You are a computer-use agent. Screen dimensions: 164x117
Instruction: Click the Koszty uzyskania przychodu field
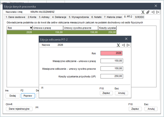click(x=112, y=76)
